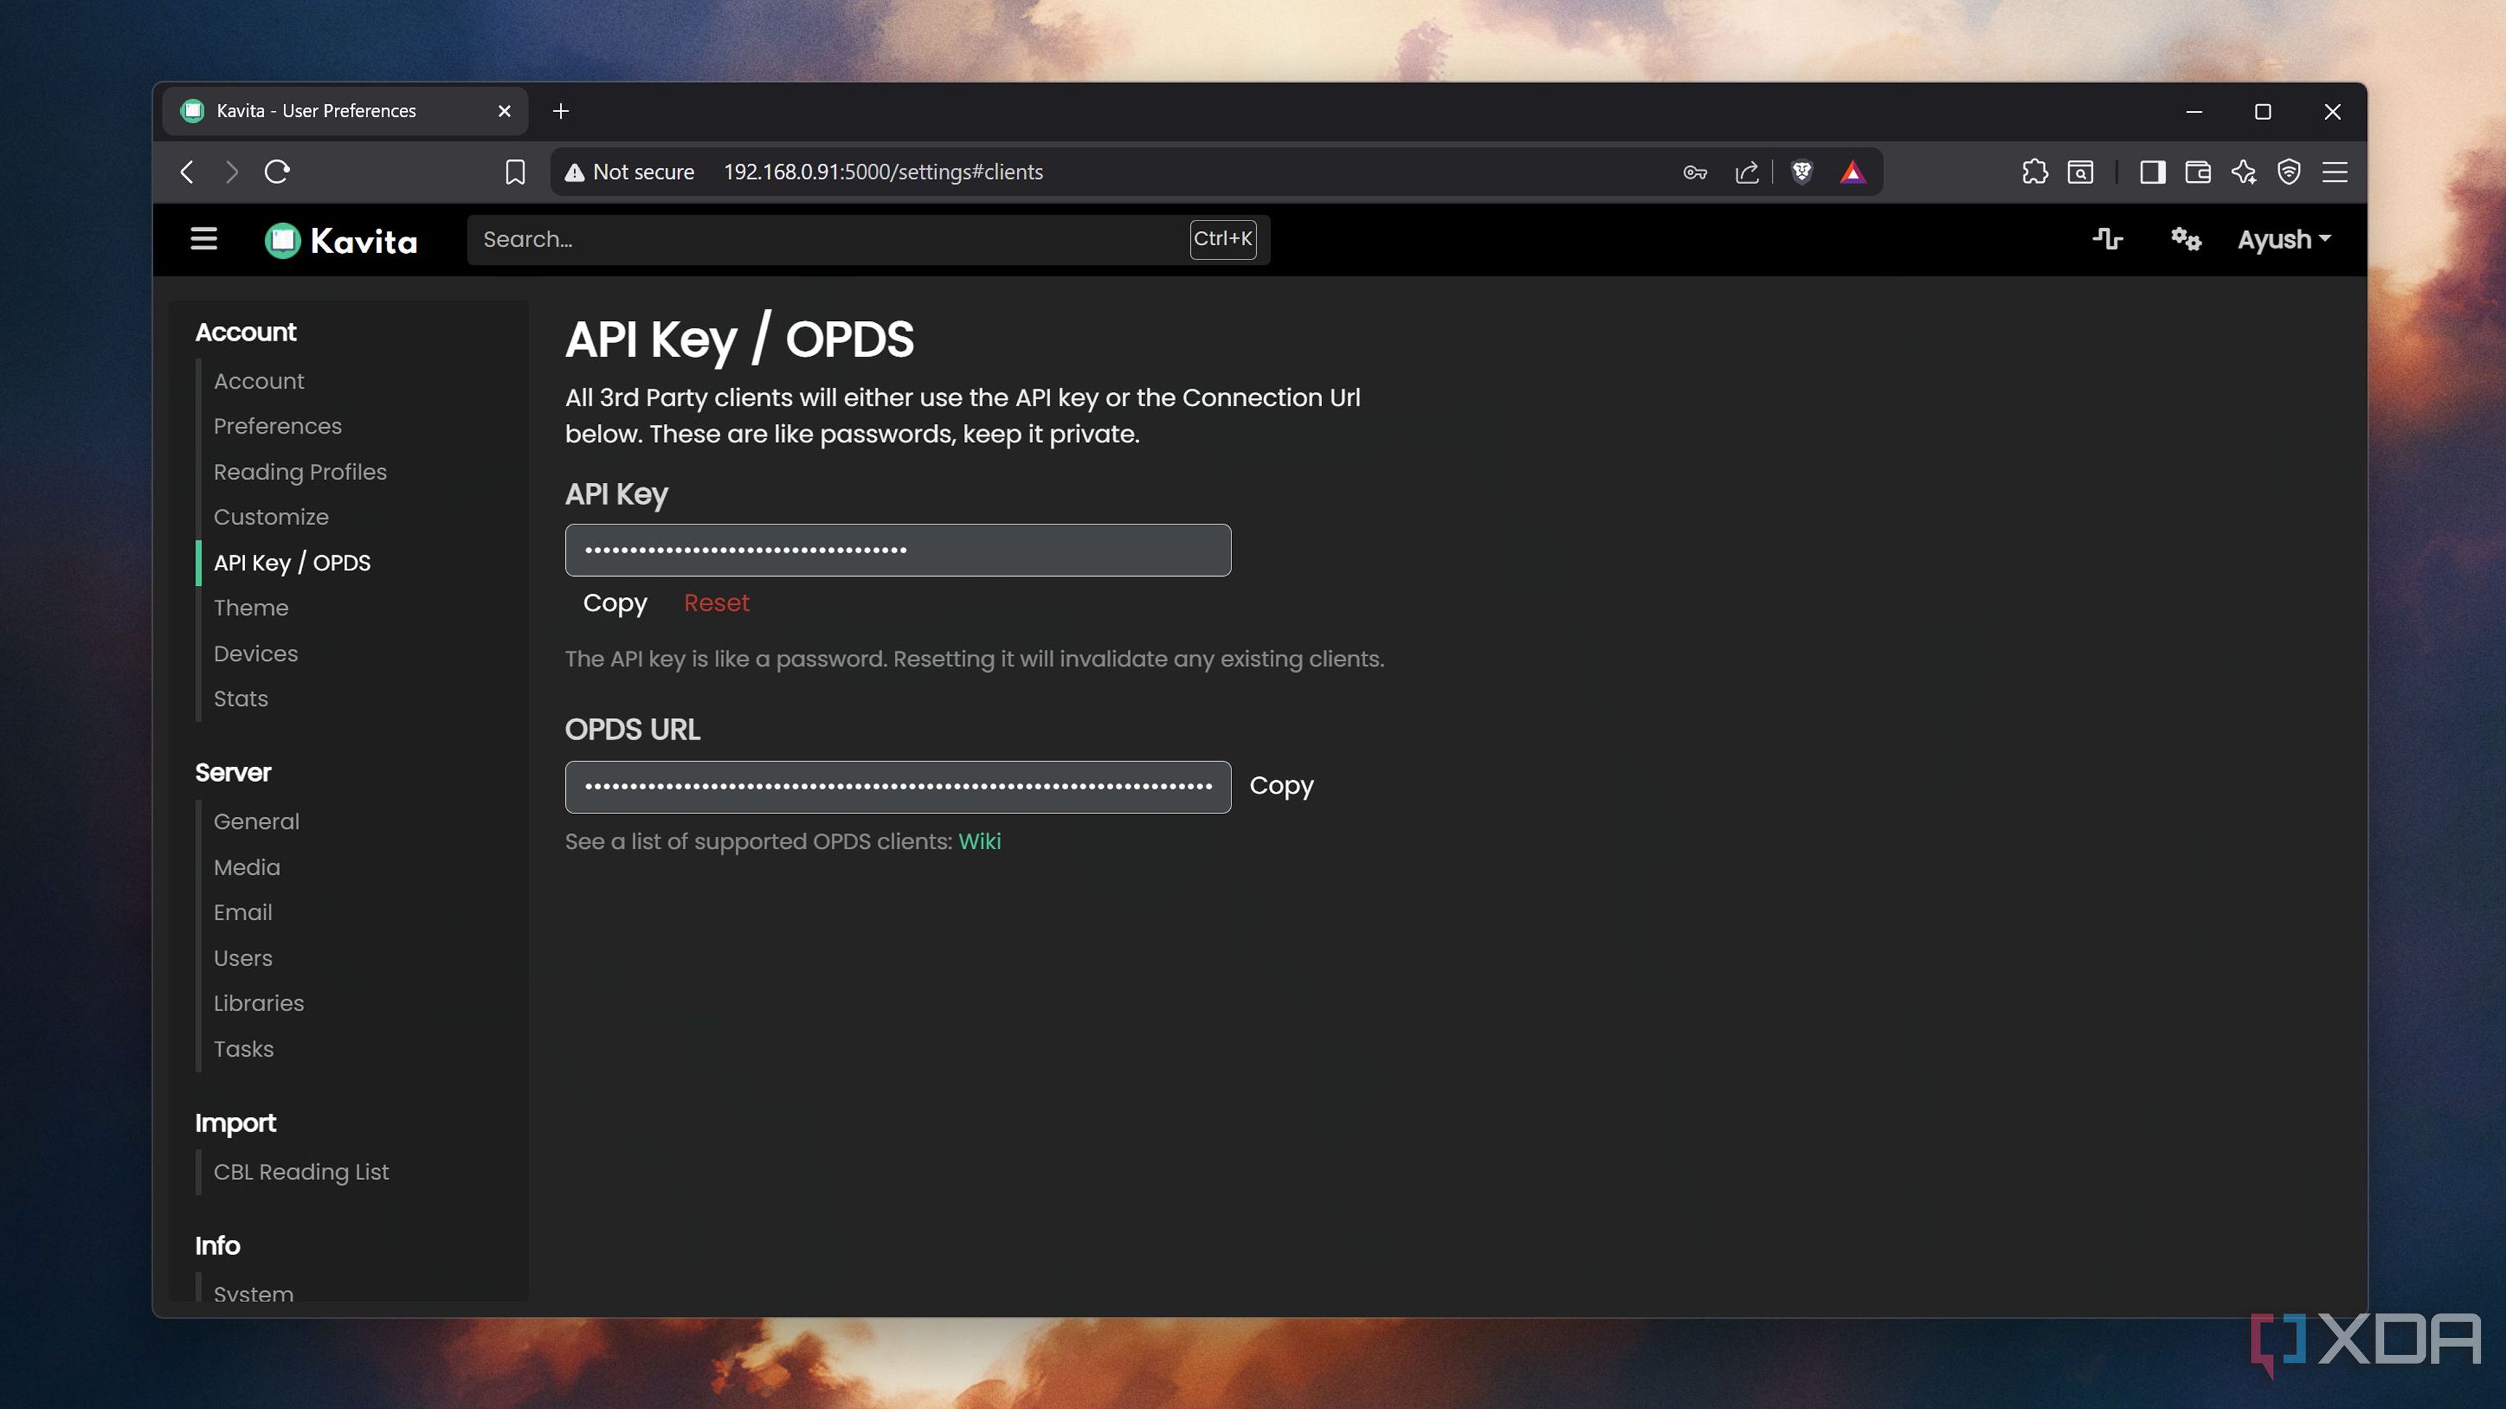Open the Theme settings section
2506x1409 pixels.
click(x=251, y=608)
